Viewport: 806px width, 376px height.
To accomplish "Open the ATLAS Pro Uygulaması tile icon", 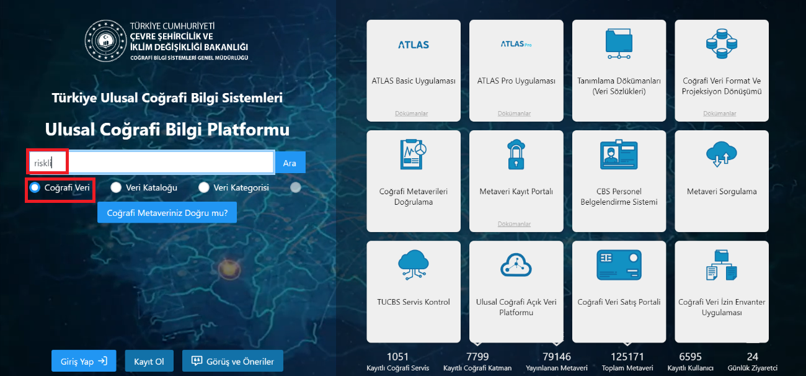I will [x=516, y=45].
